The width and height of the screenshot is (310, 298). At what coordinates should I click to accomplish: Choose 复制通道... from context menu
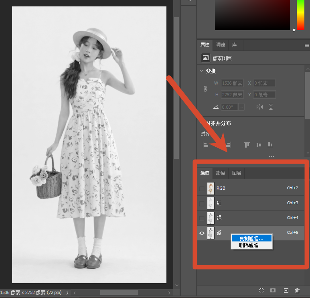point(251,238)
